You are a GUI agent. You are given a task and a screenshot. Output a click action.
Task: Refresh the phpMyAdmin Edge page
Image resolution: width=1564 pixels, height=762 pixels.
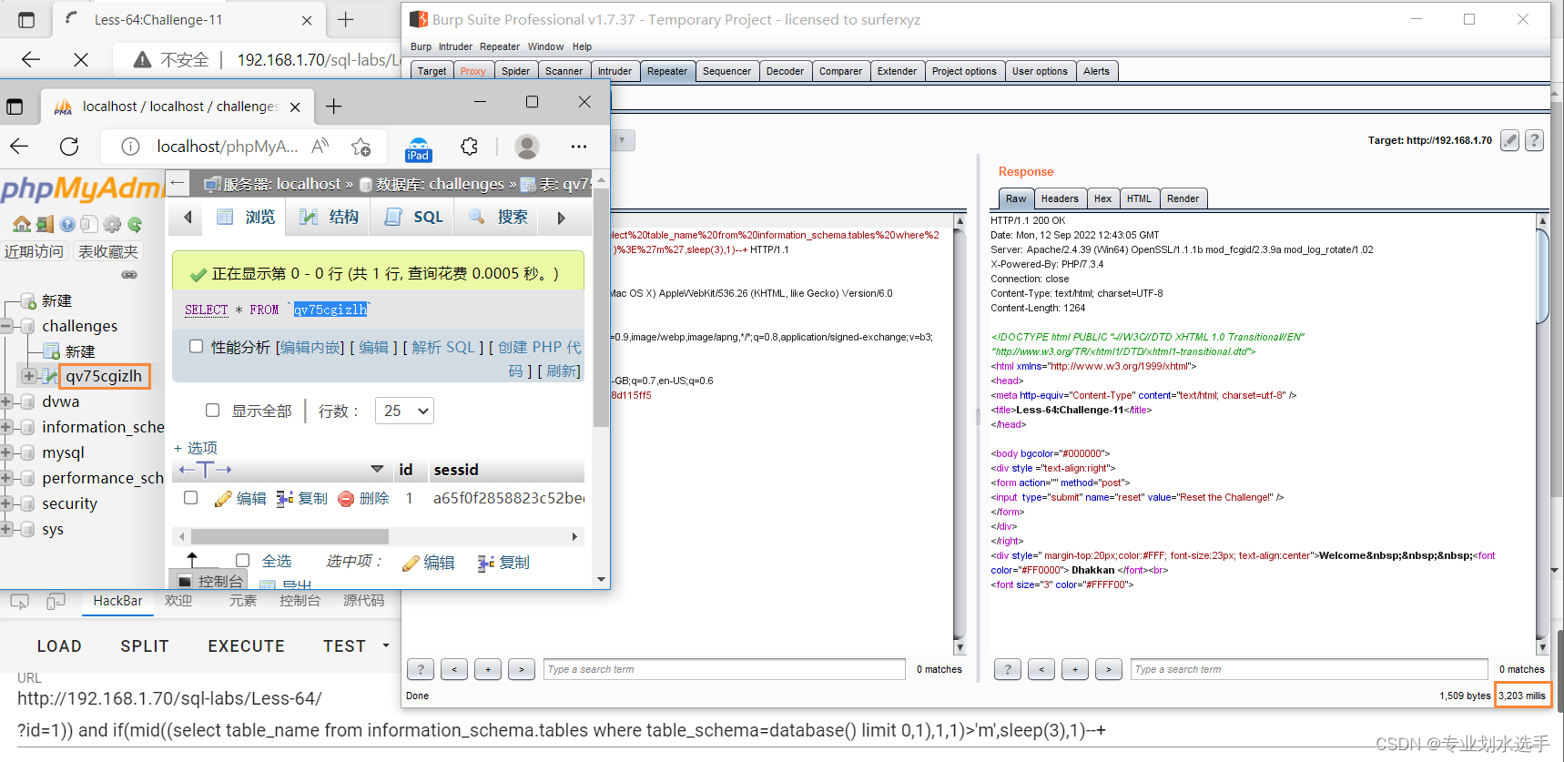click(69, 146)
